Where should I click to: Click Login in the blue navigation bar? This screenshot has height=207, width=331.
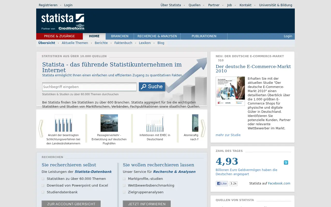click(x=288, y=36)
